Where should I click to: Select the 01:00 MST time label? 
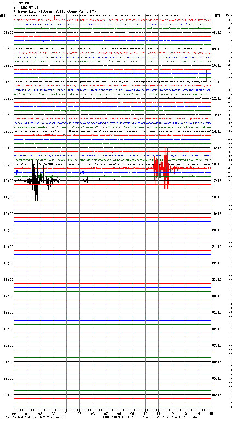click(8, 33)
